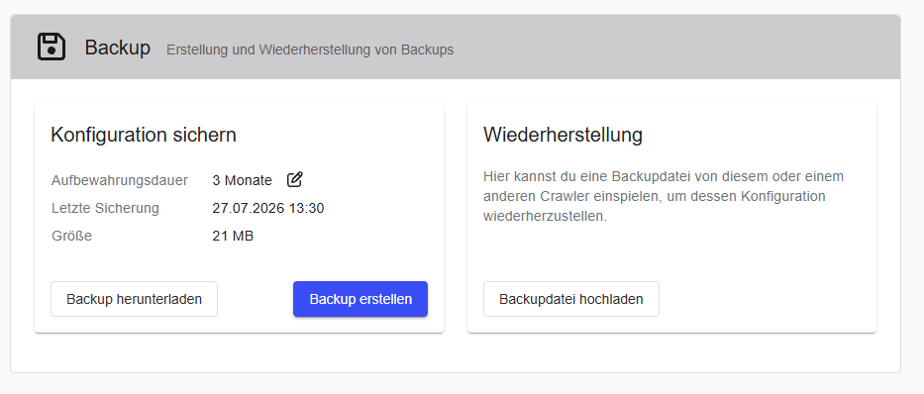
Task: Click the 'Konfiguration sichern' heading
Action: (144, 135)
